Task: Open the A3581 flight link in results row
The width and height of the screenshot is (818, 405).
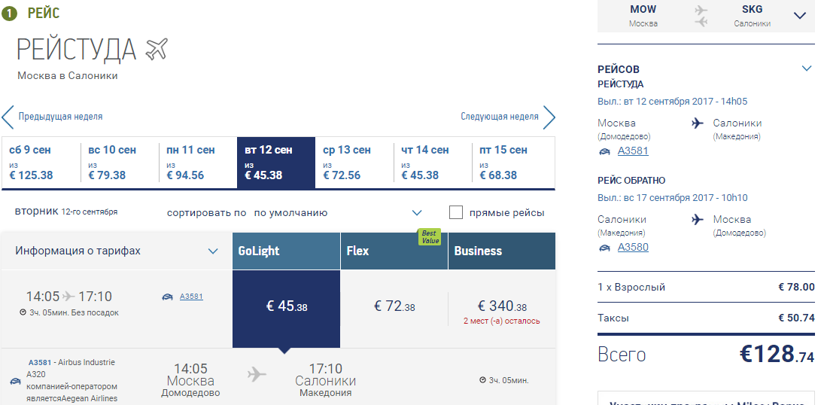Action: coord(191,297)
